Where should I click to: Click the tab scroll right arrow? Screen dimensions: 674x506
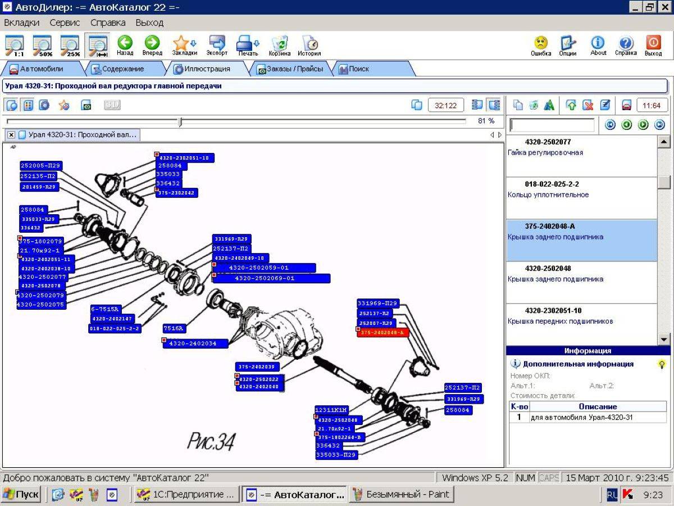coord(500,135)
